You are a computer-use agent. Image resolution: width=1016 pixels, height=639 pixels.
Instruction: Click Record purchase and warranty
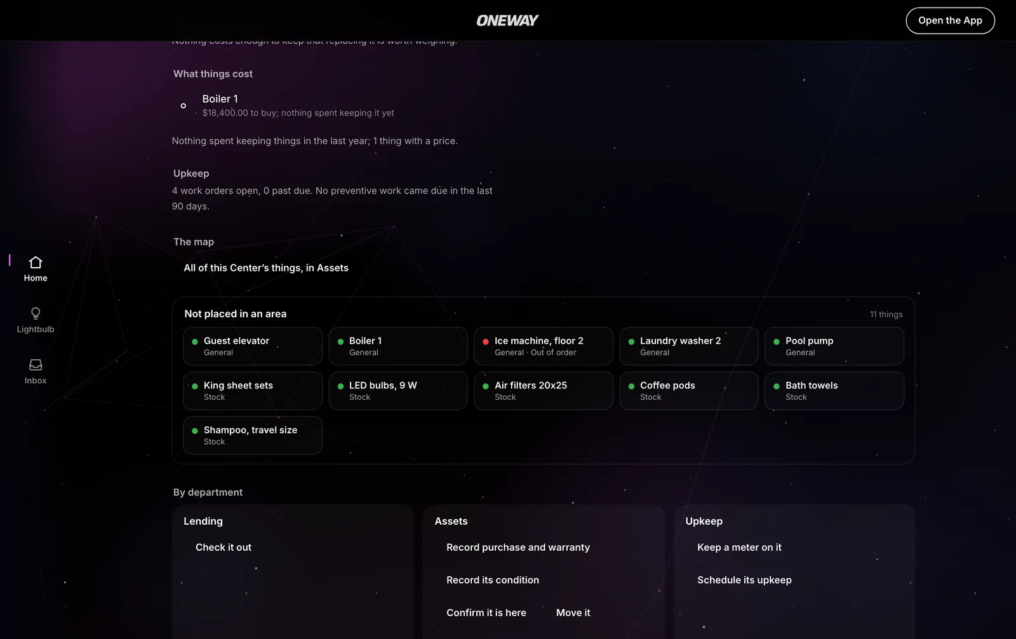click(x=518, y=547)
